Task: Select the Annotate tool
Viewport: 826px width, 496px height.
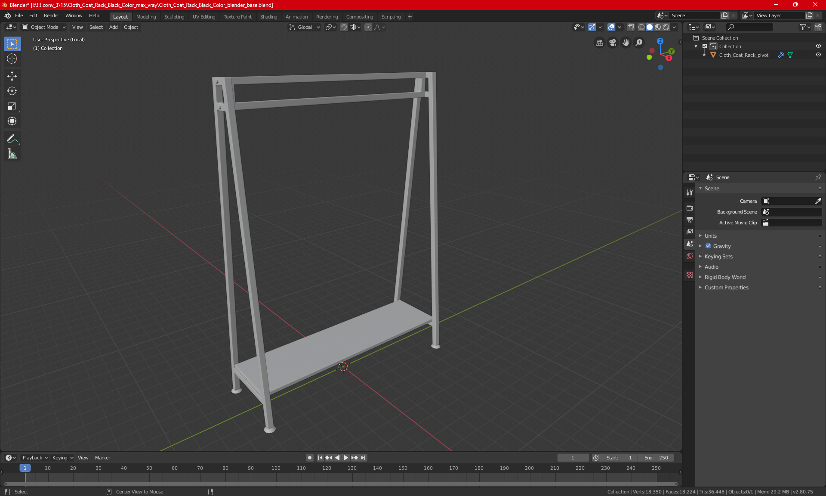Action: [x=12, y=139]
